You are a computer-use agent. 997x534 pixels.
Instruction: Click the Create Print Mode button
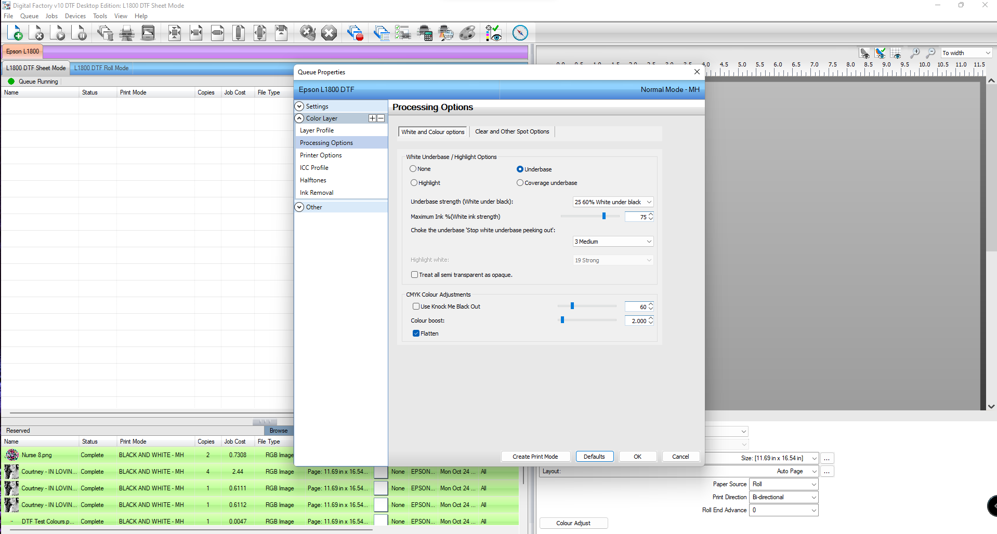coord(535,457)
